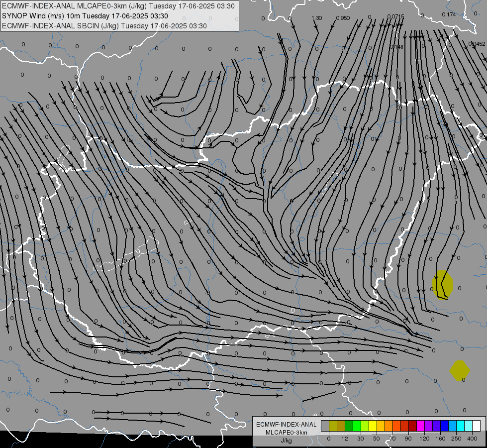
Task: Click the MLCAPE0-3km label in the legend
Action: tap(287, 433)
